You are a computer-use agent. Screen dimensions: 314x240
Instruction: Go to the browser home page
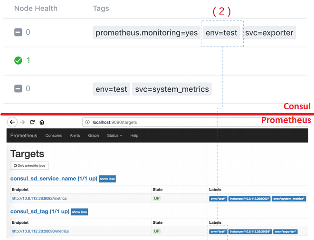pos(42,122)
